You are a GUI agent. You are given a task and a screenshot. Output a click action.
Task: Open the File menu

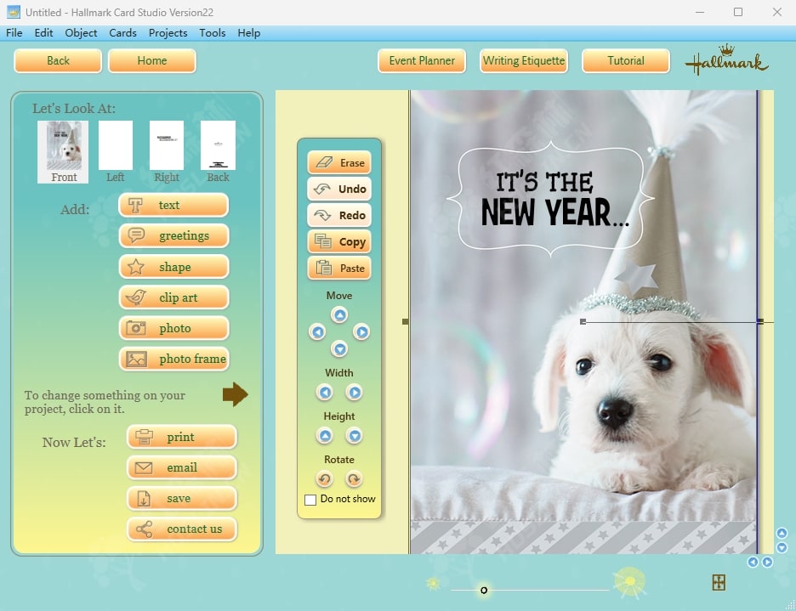point(14,33)
